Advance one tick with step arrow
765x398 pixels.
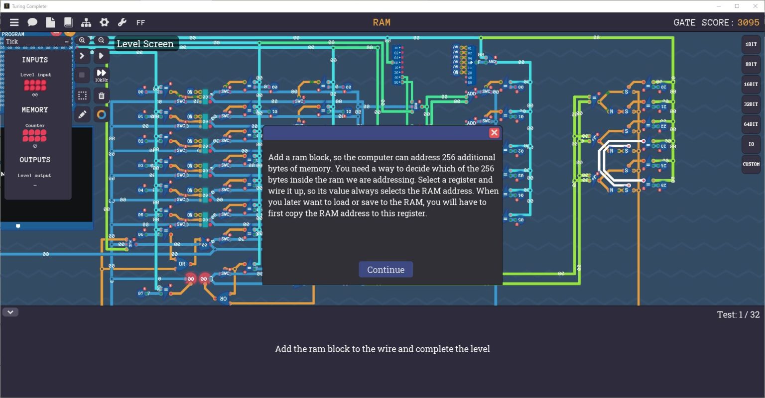(82, 56)
